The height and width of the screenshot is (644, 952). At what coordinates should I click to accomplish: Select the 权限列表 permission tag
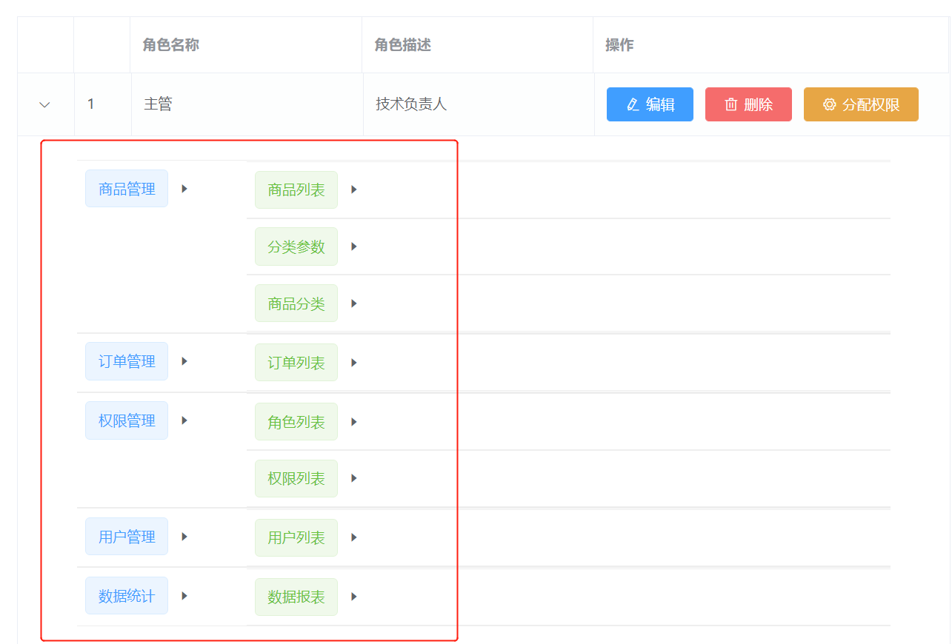(296, 478)
